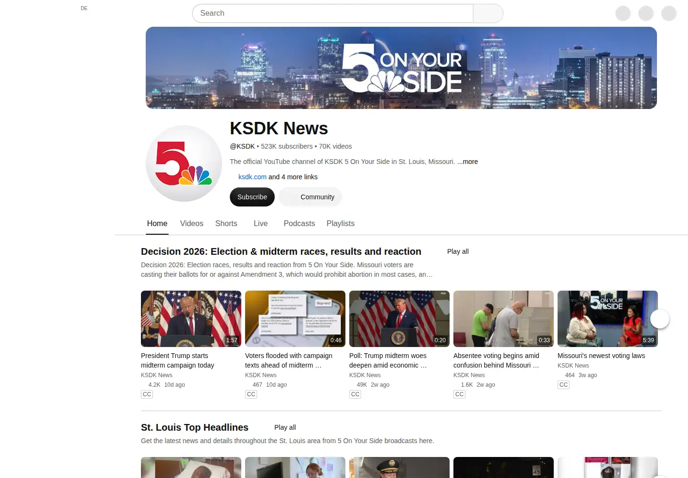The height and width of the screenshot is (478, 688).
Task: Open the Playlists tab
Action: coord(341,223)
